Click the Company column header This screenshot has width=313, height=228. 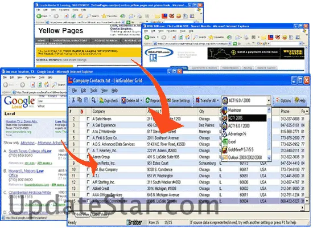click(x=118, y=111)
